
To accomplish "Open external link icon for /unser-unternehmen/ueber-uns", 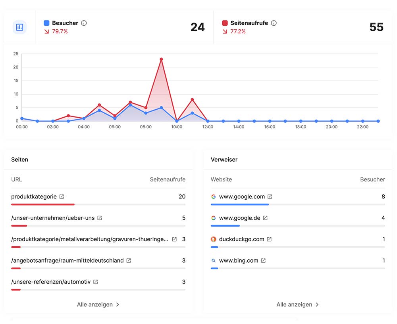I will click(x=100, y=218).
